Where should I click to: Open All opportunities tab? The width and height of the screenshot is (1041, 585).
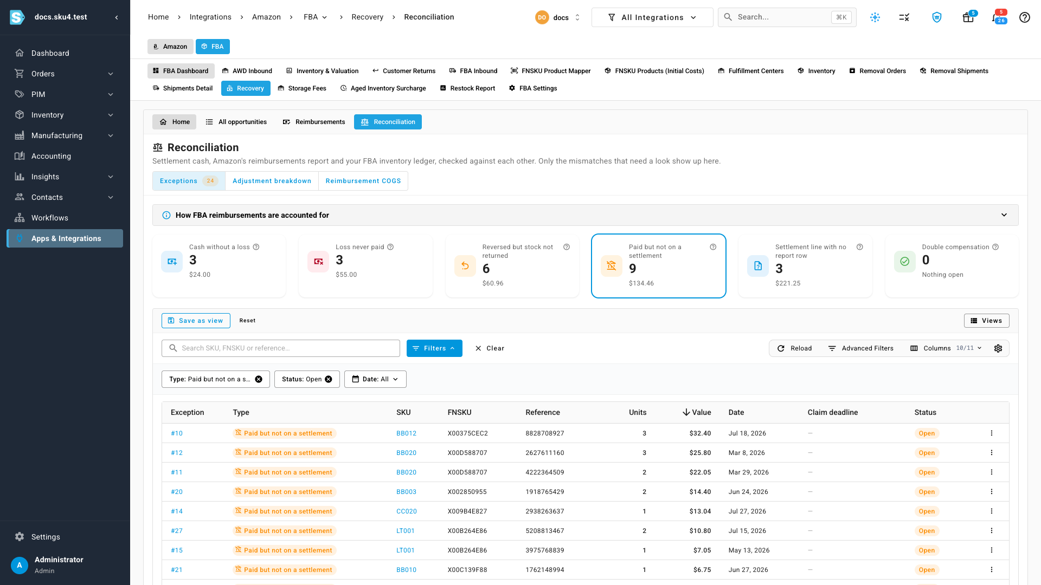(x=236, y=122)
